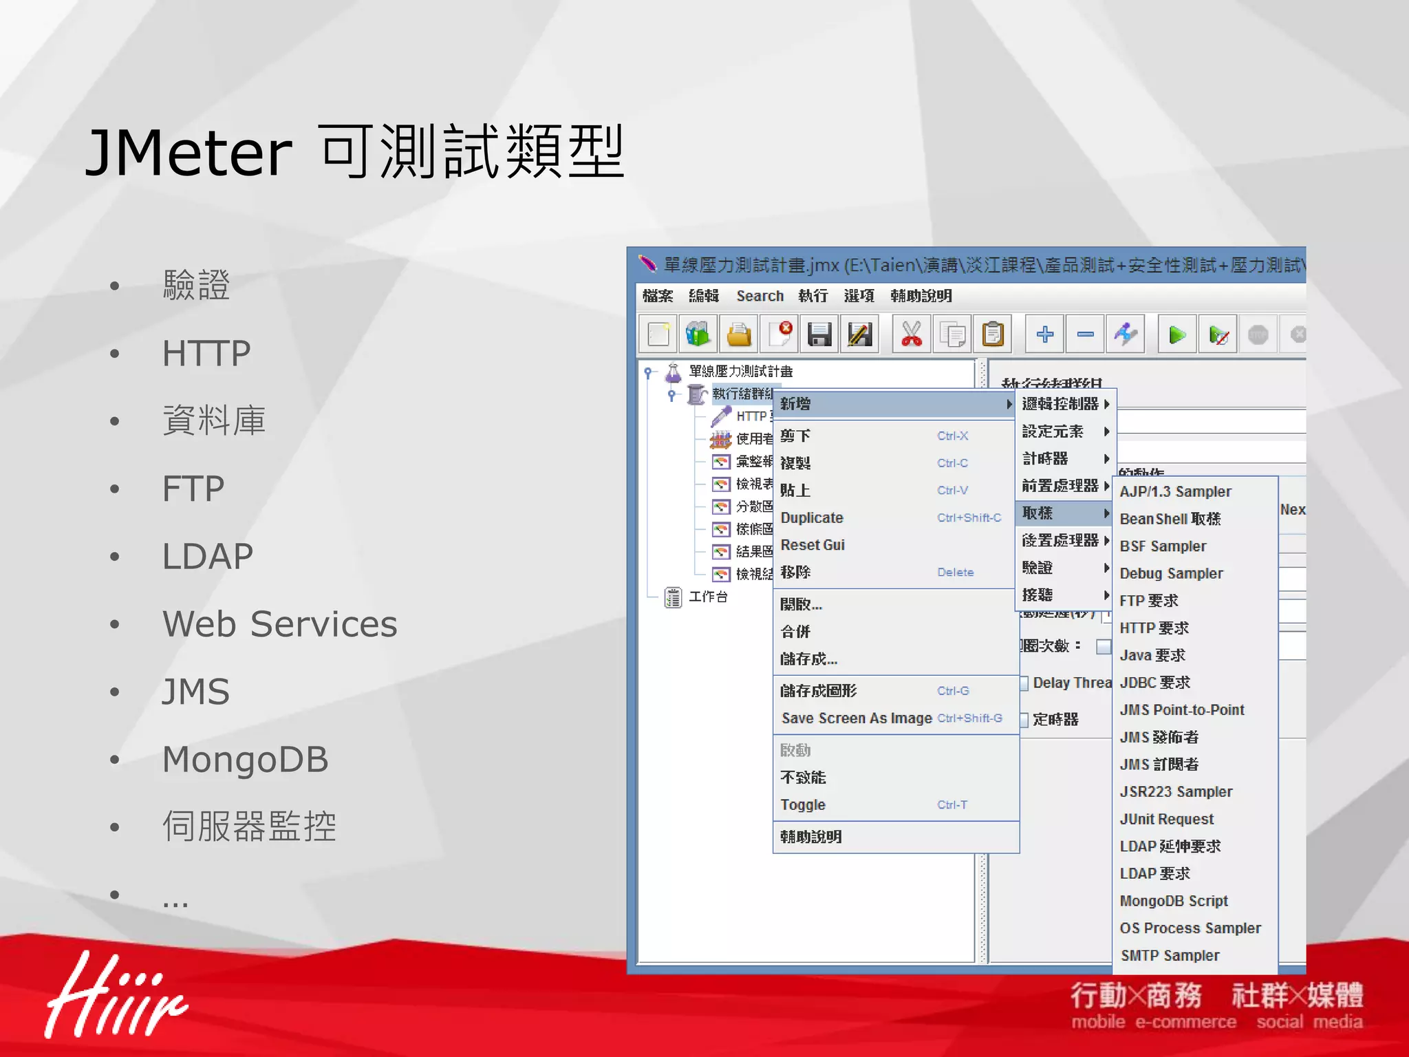Select FTP 要求 sampler
This screenshot has width=1409, height=1057.
[x=1195, y=601]
